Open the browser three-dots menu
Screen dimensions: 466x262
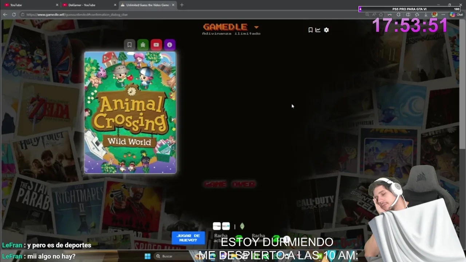click(443, 15)
